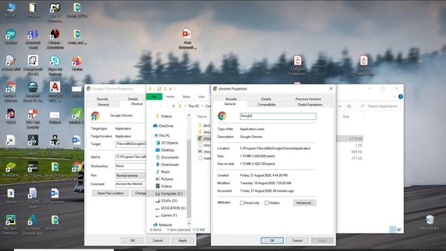Open the Explorer address history dropdown
The width and height of the screenshot is (446, 251).
pyautogui.click(x=340, y=106)
